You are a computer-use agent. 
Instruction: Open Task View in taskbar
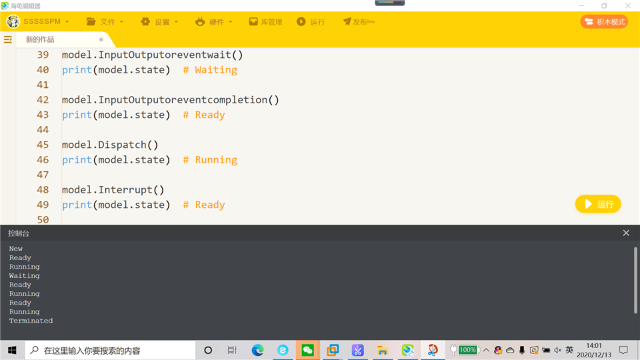pyautogui.click(x=232, y=350)
